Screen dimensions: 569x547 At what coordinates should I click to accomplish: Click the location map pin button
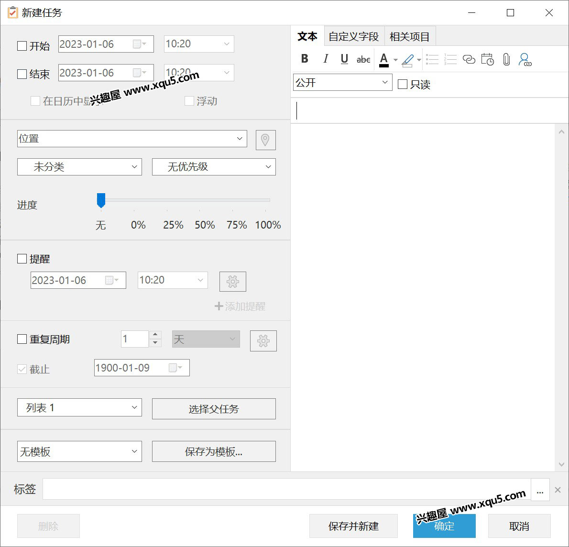coord(266,140)
